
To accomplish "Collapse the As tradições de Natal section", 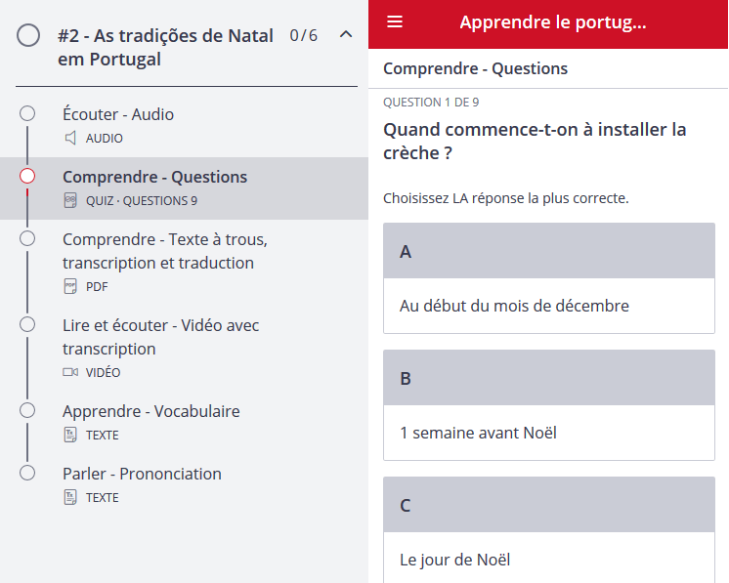I will click(x=345, y=35).
